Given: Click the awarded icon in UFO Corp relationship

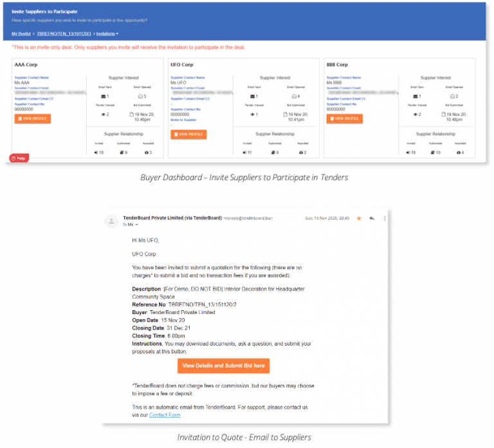Looking at the screenshot, I should pos(301,153).
